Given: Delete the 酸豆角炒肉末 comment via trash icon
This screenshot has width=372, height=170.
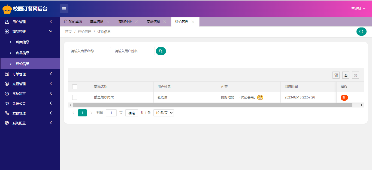Looking at the screenshot, I should click(344, 97).
